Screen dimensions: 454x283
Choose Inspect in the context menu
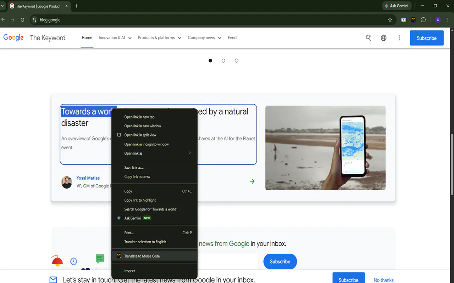tap(154, 271)
